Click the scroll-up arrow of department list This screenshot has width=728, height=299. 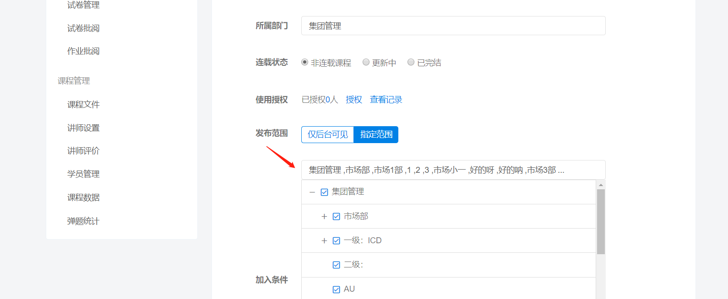tap(601, 185)
